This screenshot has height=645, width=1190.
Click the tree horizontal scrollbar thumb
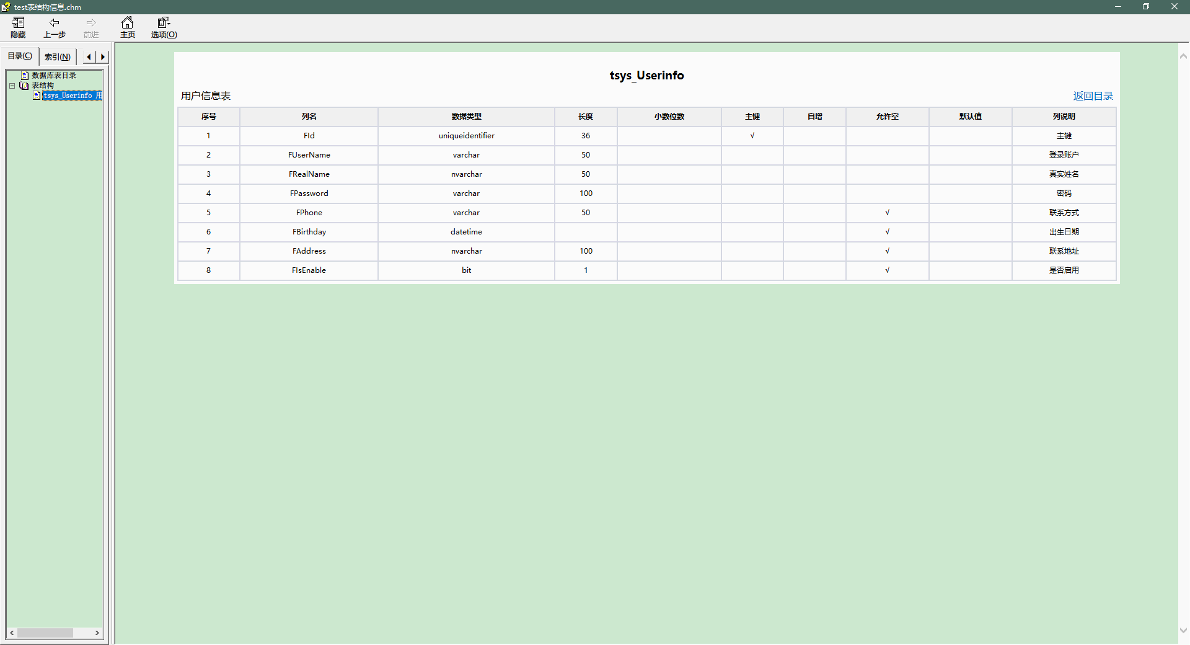coord(45,633)
